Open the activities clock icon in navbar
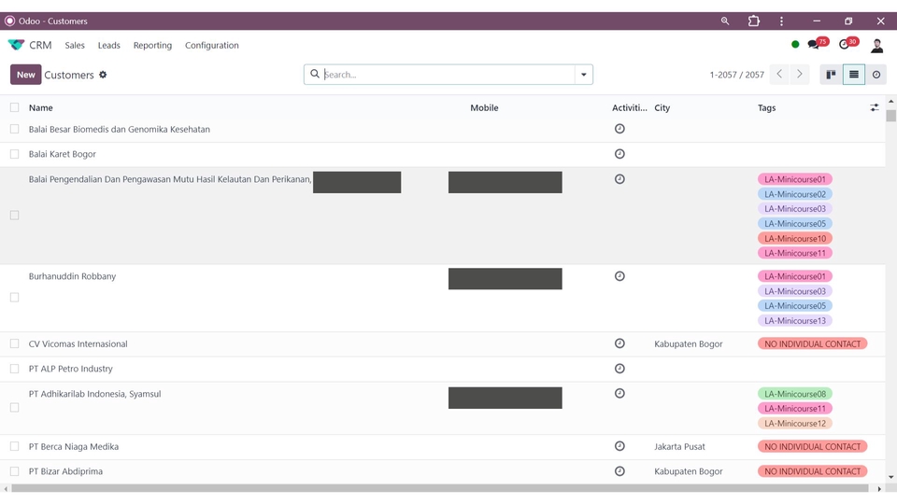Image resolution: width=897 pixels, height=504 pixels. click(845, 45)
